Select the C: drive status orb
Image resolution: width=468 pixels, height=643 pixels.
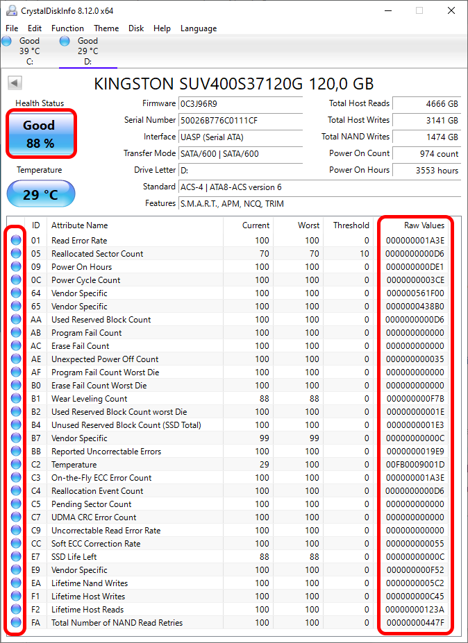6,41
